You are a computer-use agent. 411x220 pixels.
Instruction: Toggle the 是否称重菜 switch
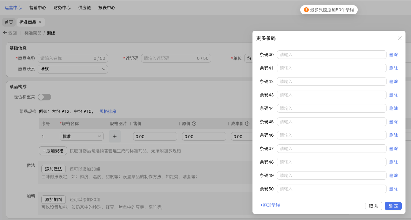(44, 97)
